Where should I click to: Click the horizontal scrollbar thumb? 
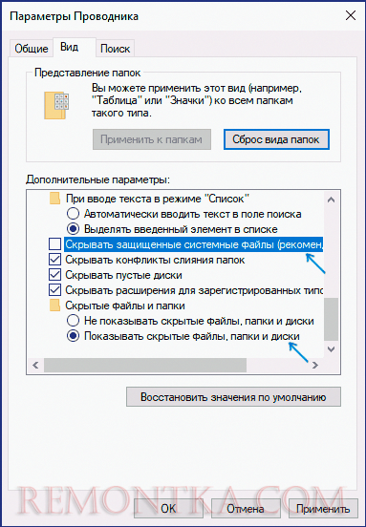145,365
